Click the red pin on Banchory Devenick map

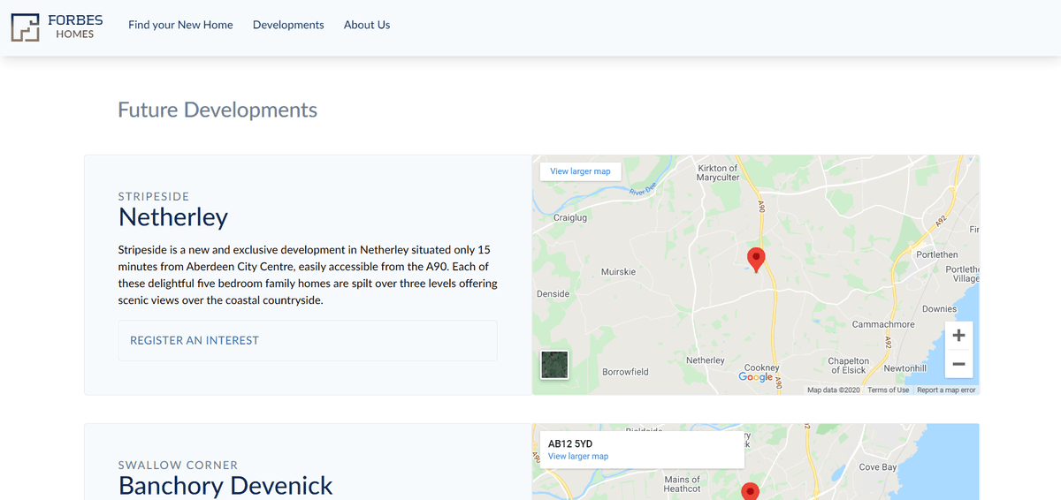[750, 490]
